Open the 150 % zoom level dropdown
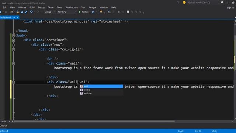Screen dimensions: 236x133 tap(10, 122)
